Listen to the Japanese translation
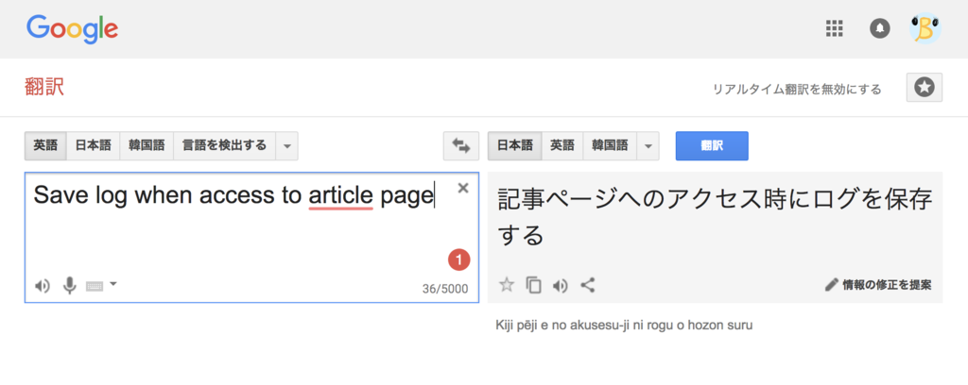 coord(561,285)
